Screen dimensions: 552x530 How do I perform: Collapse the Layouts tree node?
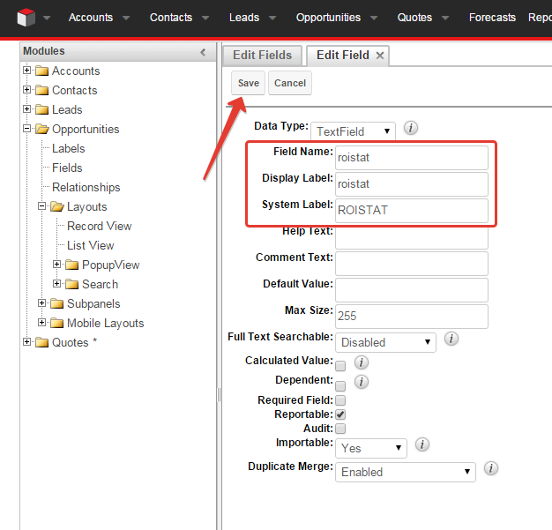coord(42,206)
